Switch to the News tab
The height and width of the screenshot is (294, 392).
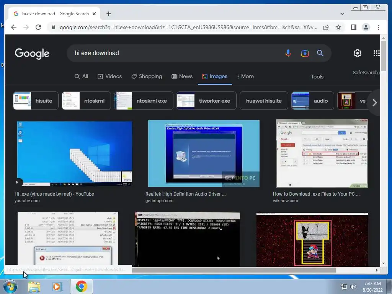point(182,77)
